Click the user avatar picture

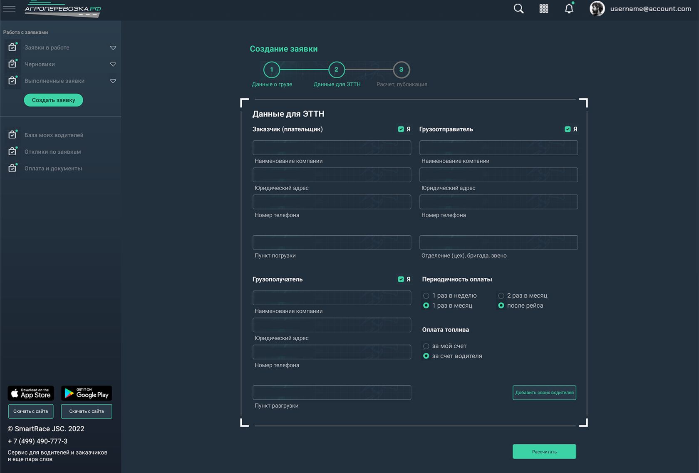point(597,9)
